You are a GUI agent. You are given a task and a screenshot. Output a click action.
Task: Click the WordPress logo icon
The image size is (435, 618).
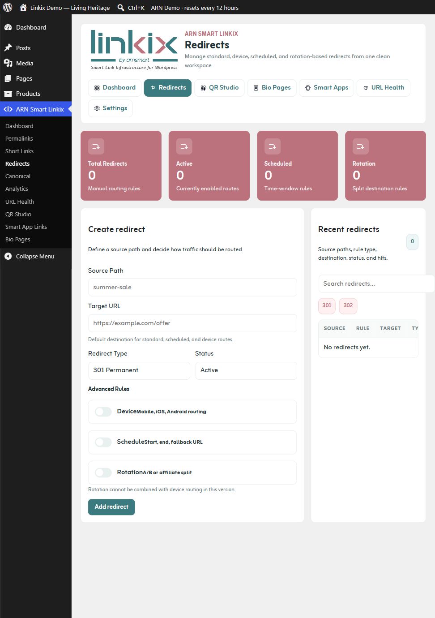click(8, 7)
